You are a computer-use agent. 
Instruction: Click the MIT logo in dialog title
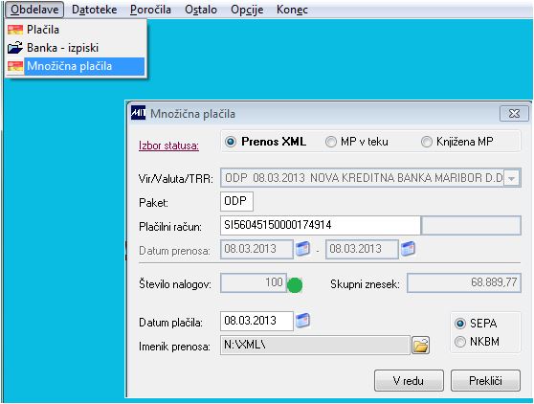tap(138, 113)
